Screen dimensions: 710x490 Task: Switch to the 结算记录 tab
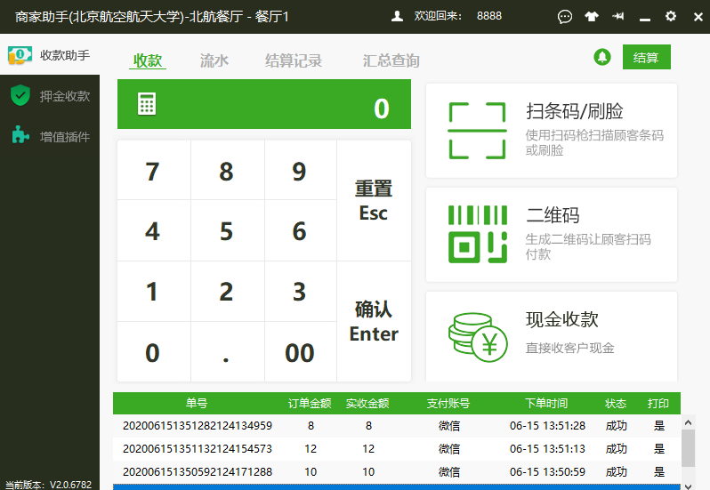tap(294, 60)
